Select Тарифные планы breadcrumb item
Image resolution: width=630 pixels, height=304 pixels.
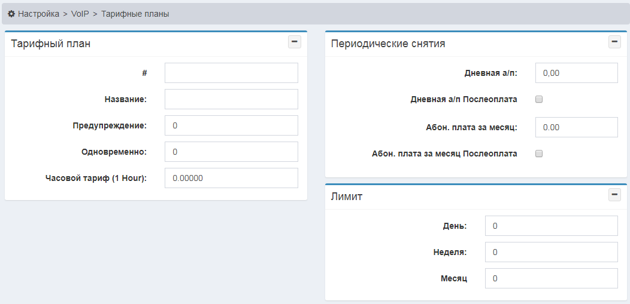coord(135,14)
